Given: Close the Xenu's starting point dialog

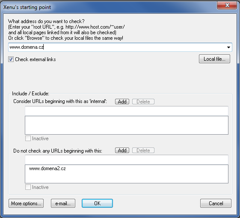Looking at the screenshot, I should [x=227, y=6].
